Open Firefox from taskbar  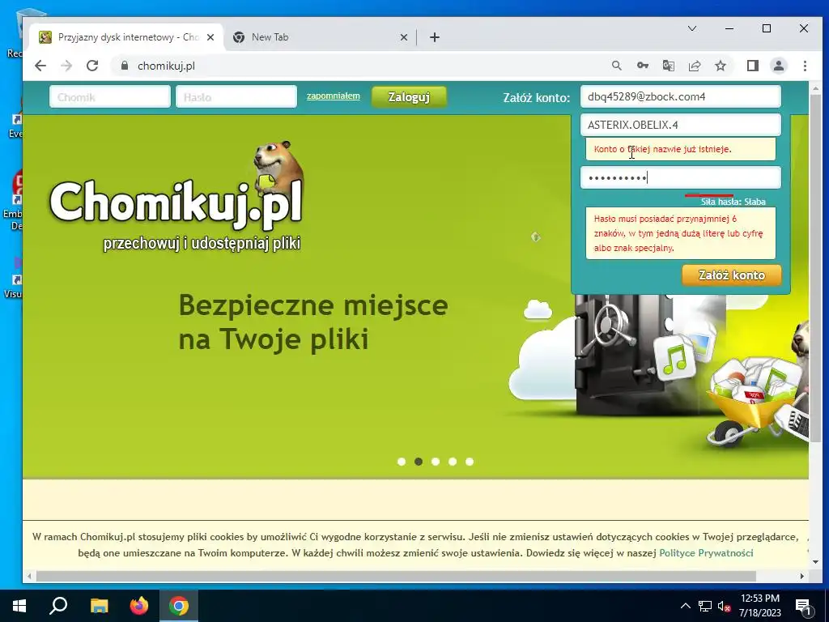point(139,606)
